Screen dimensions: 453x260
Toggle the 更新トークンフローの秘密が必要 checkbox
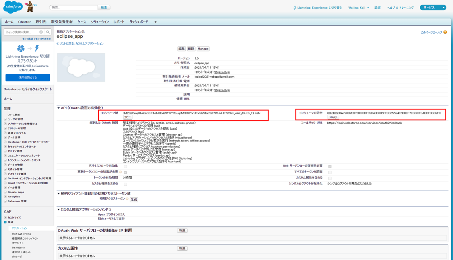(x=125, y=172)
